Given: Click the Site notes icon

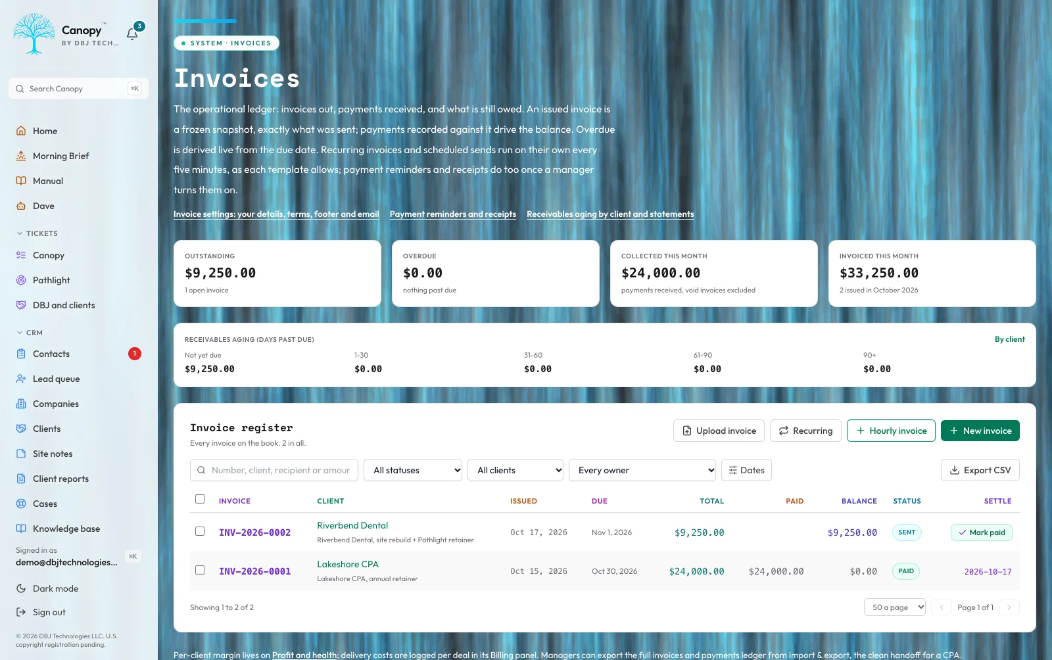Looking at the screenshot, I should pyautogui.click(x=21, y=454).
